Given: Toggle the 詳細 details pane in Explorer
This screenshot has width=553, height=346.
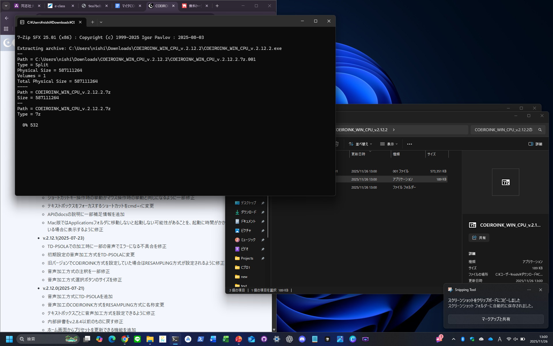Looking at the screenshot, I should coord(535,144).
